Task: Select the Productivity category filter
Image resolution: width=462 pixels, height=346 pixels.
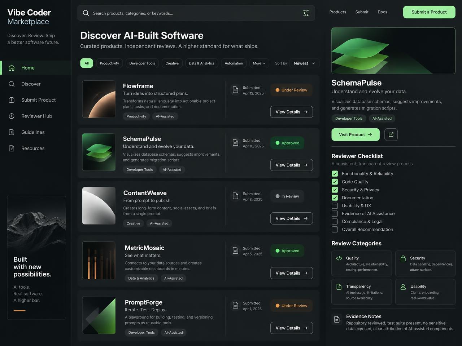Action: 109,63
